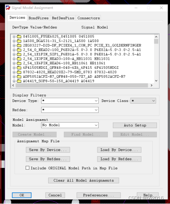The width and height of the screenshot is (170, 204).
Task: Select the 0451005_FUSE6025_0451005 device entry
Action: 59,37
